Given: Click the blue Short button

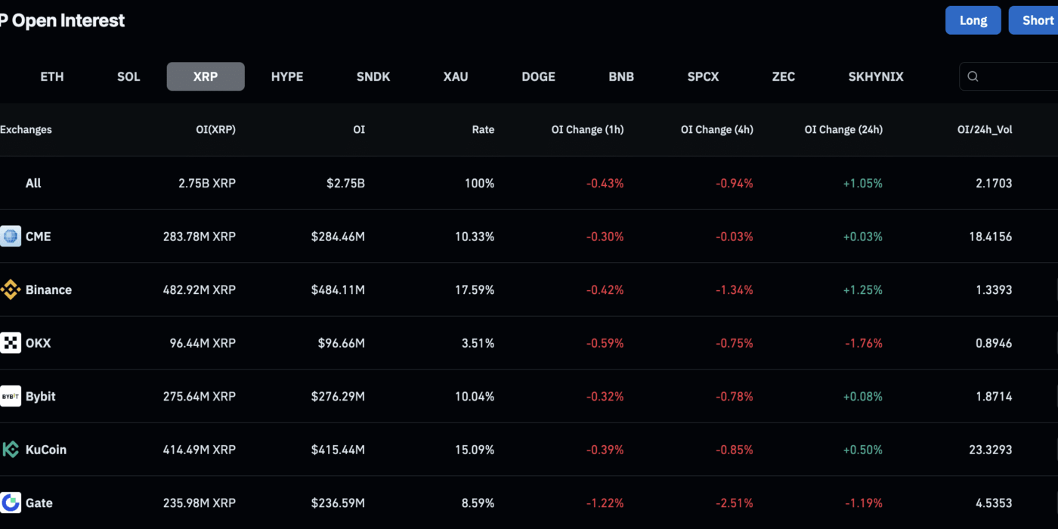Looking at the screenshot, I should click(x=1034, y=20).
